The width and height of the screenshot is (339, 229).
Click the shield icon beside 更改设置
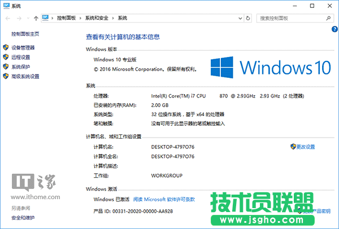(293, 147)
